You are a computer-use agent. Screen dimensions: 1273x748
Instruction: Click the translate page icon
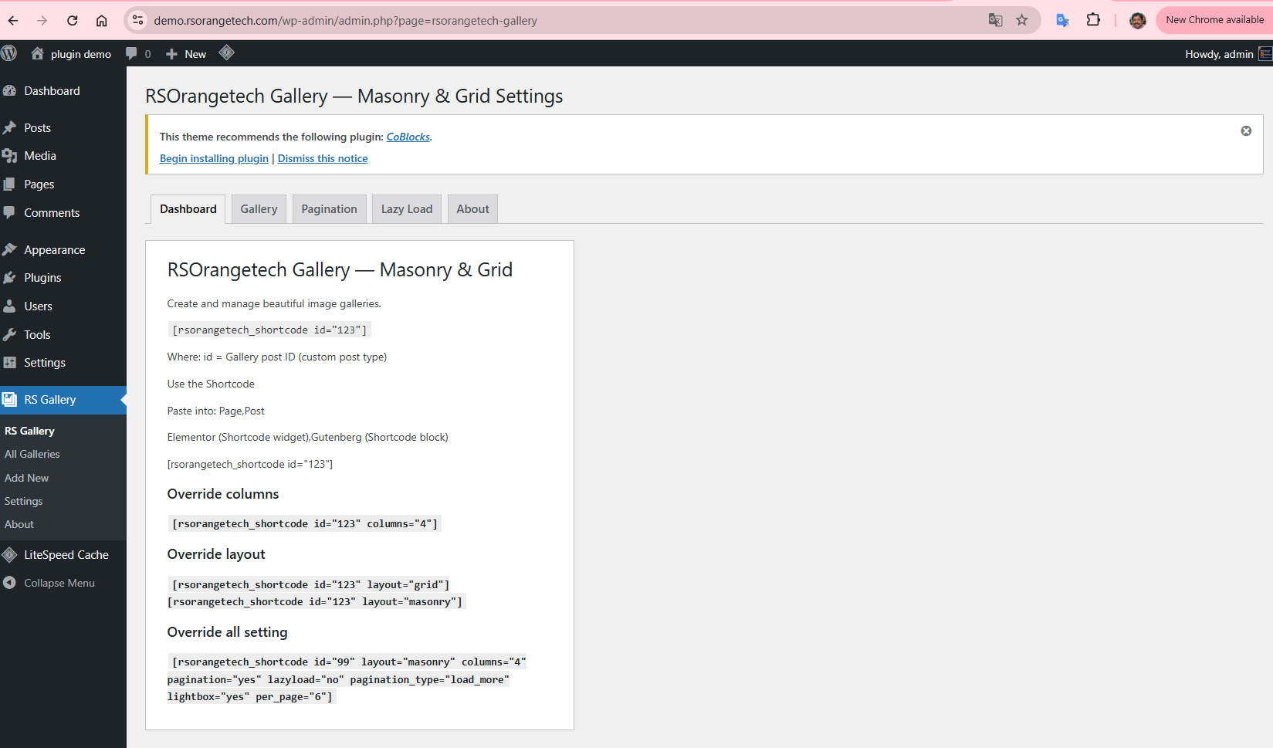click(x=995, y=20)
